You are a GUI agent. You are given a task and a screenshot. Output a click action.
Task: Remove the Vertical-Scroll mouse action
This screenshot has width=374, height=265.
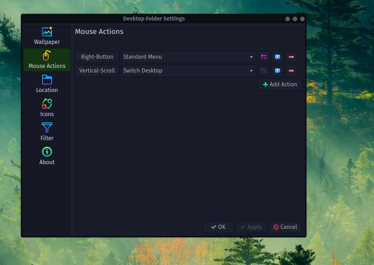point(291,71)
